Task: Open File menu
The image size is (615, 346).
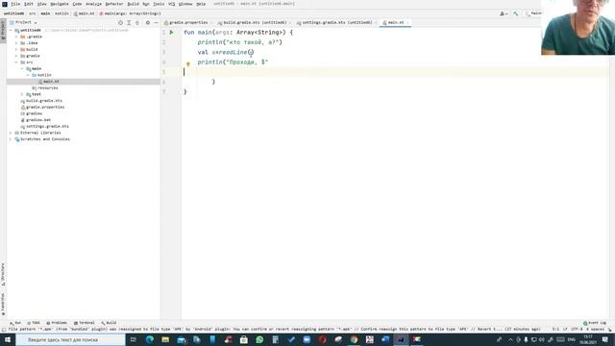Action: point(15,4)
